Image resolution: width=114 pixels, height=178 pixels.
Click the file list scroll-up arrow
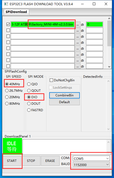click(x=109, y=18)
